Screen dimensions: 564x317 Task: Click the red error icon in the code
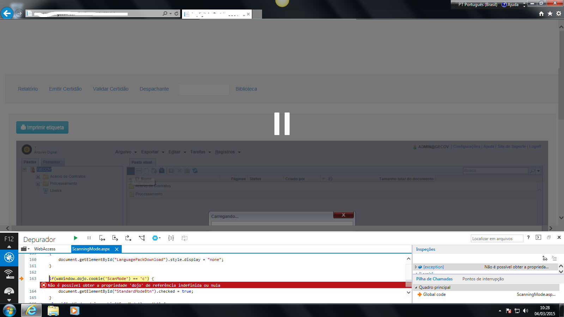[44, 285]
